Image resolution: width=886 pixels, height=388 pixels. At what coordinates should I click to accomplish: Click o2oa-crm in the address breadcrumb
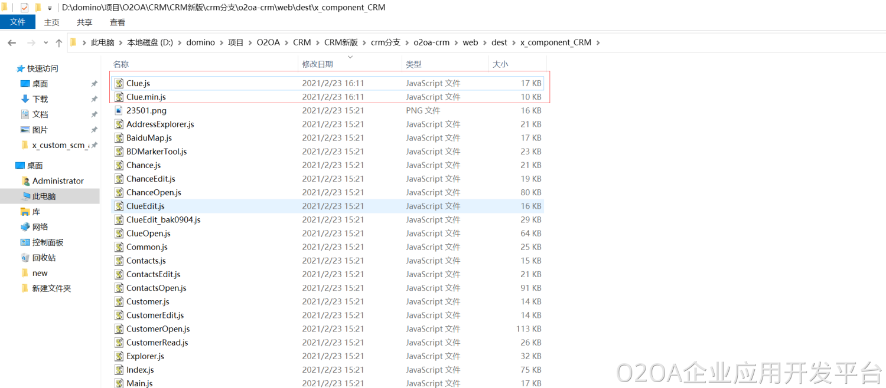431,42
